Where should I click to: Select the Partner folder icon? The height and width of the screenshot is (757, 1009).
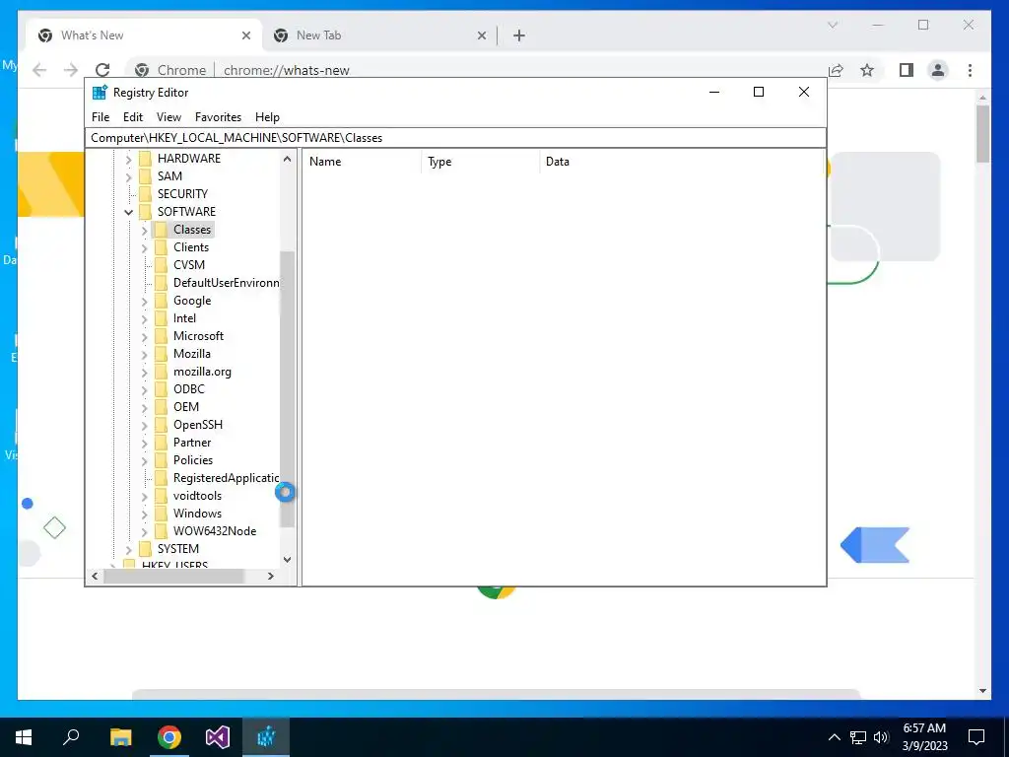click(x=161, y=443)
